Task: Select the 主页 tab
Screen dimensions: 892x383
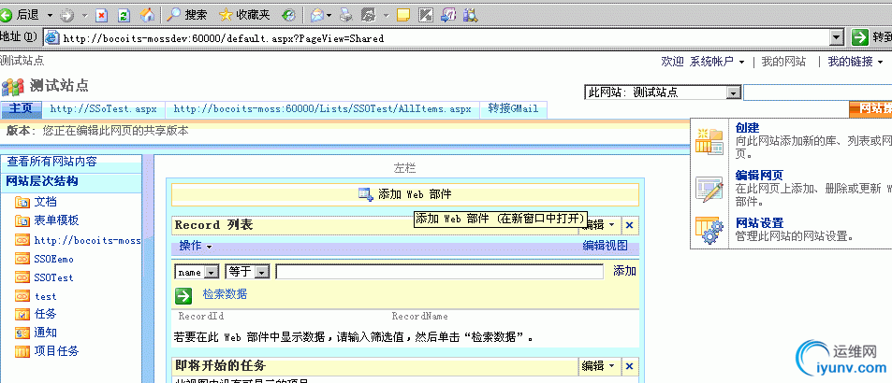Action: (21, 109)
